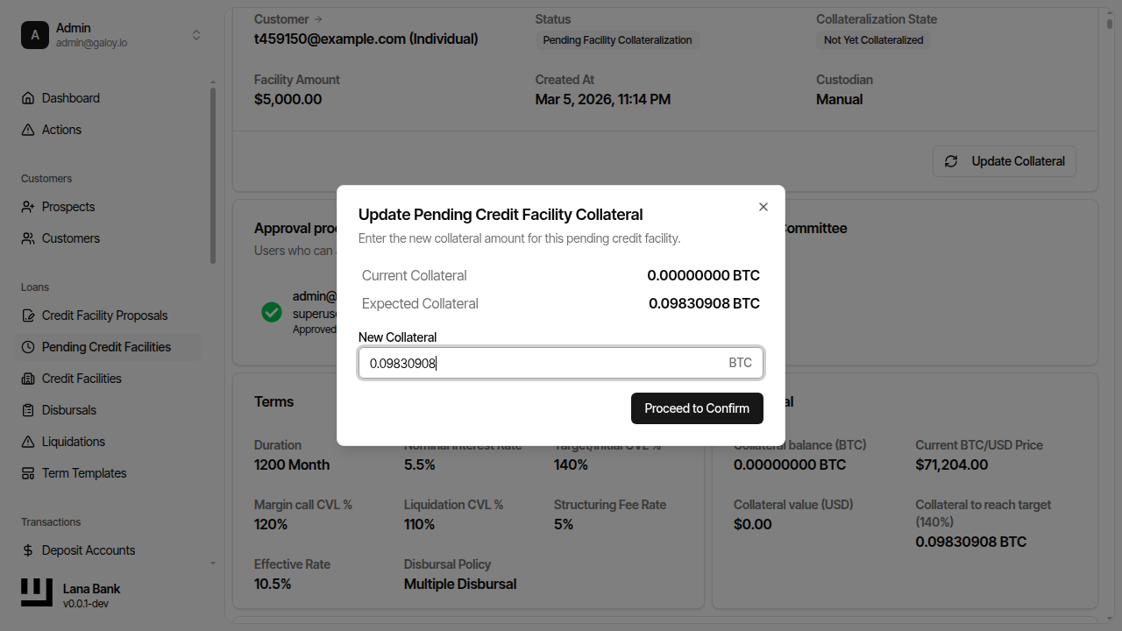Click the Update Collateral button
The height and width of the screenshot is (631, 1122).
tap(1005, 161)
